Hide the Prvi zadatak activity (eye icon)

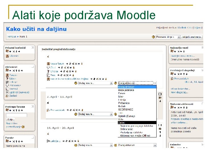[x=79, y=110]
